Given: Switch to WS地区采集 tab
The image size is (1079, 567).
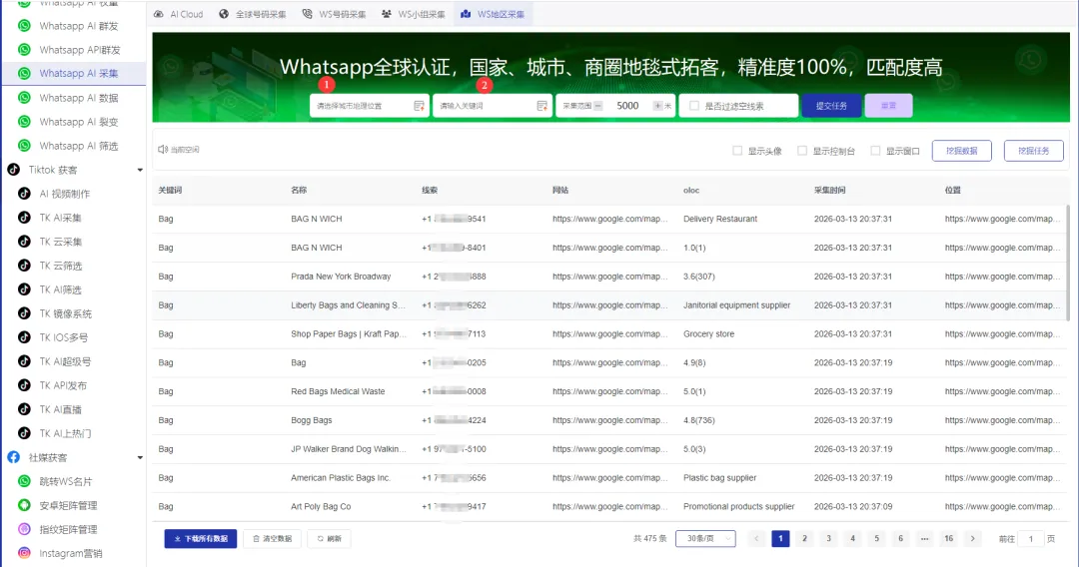Looking at the screenshot, I should click(493, 14).
